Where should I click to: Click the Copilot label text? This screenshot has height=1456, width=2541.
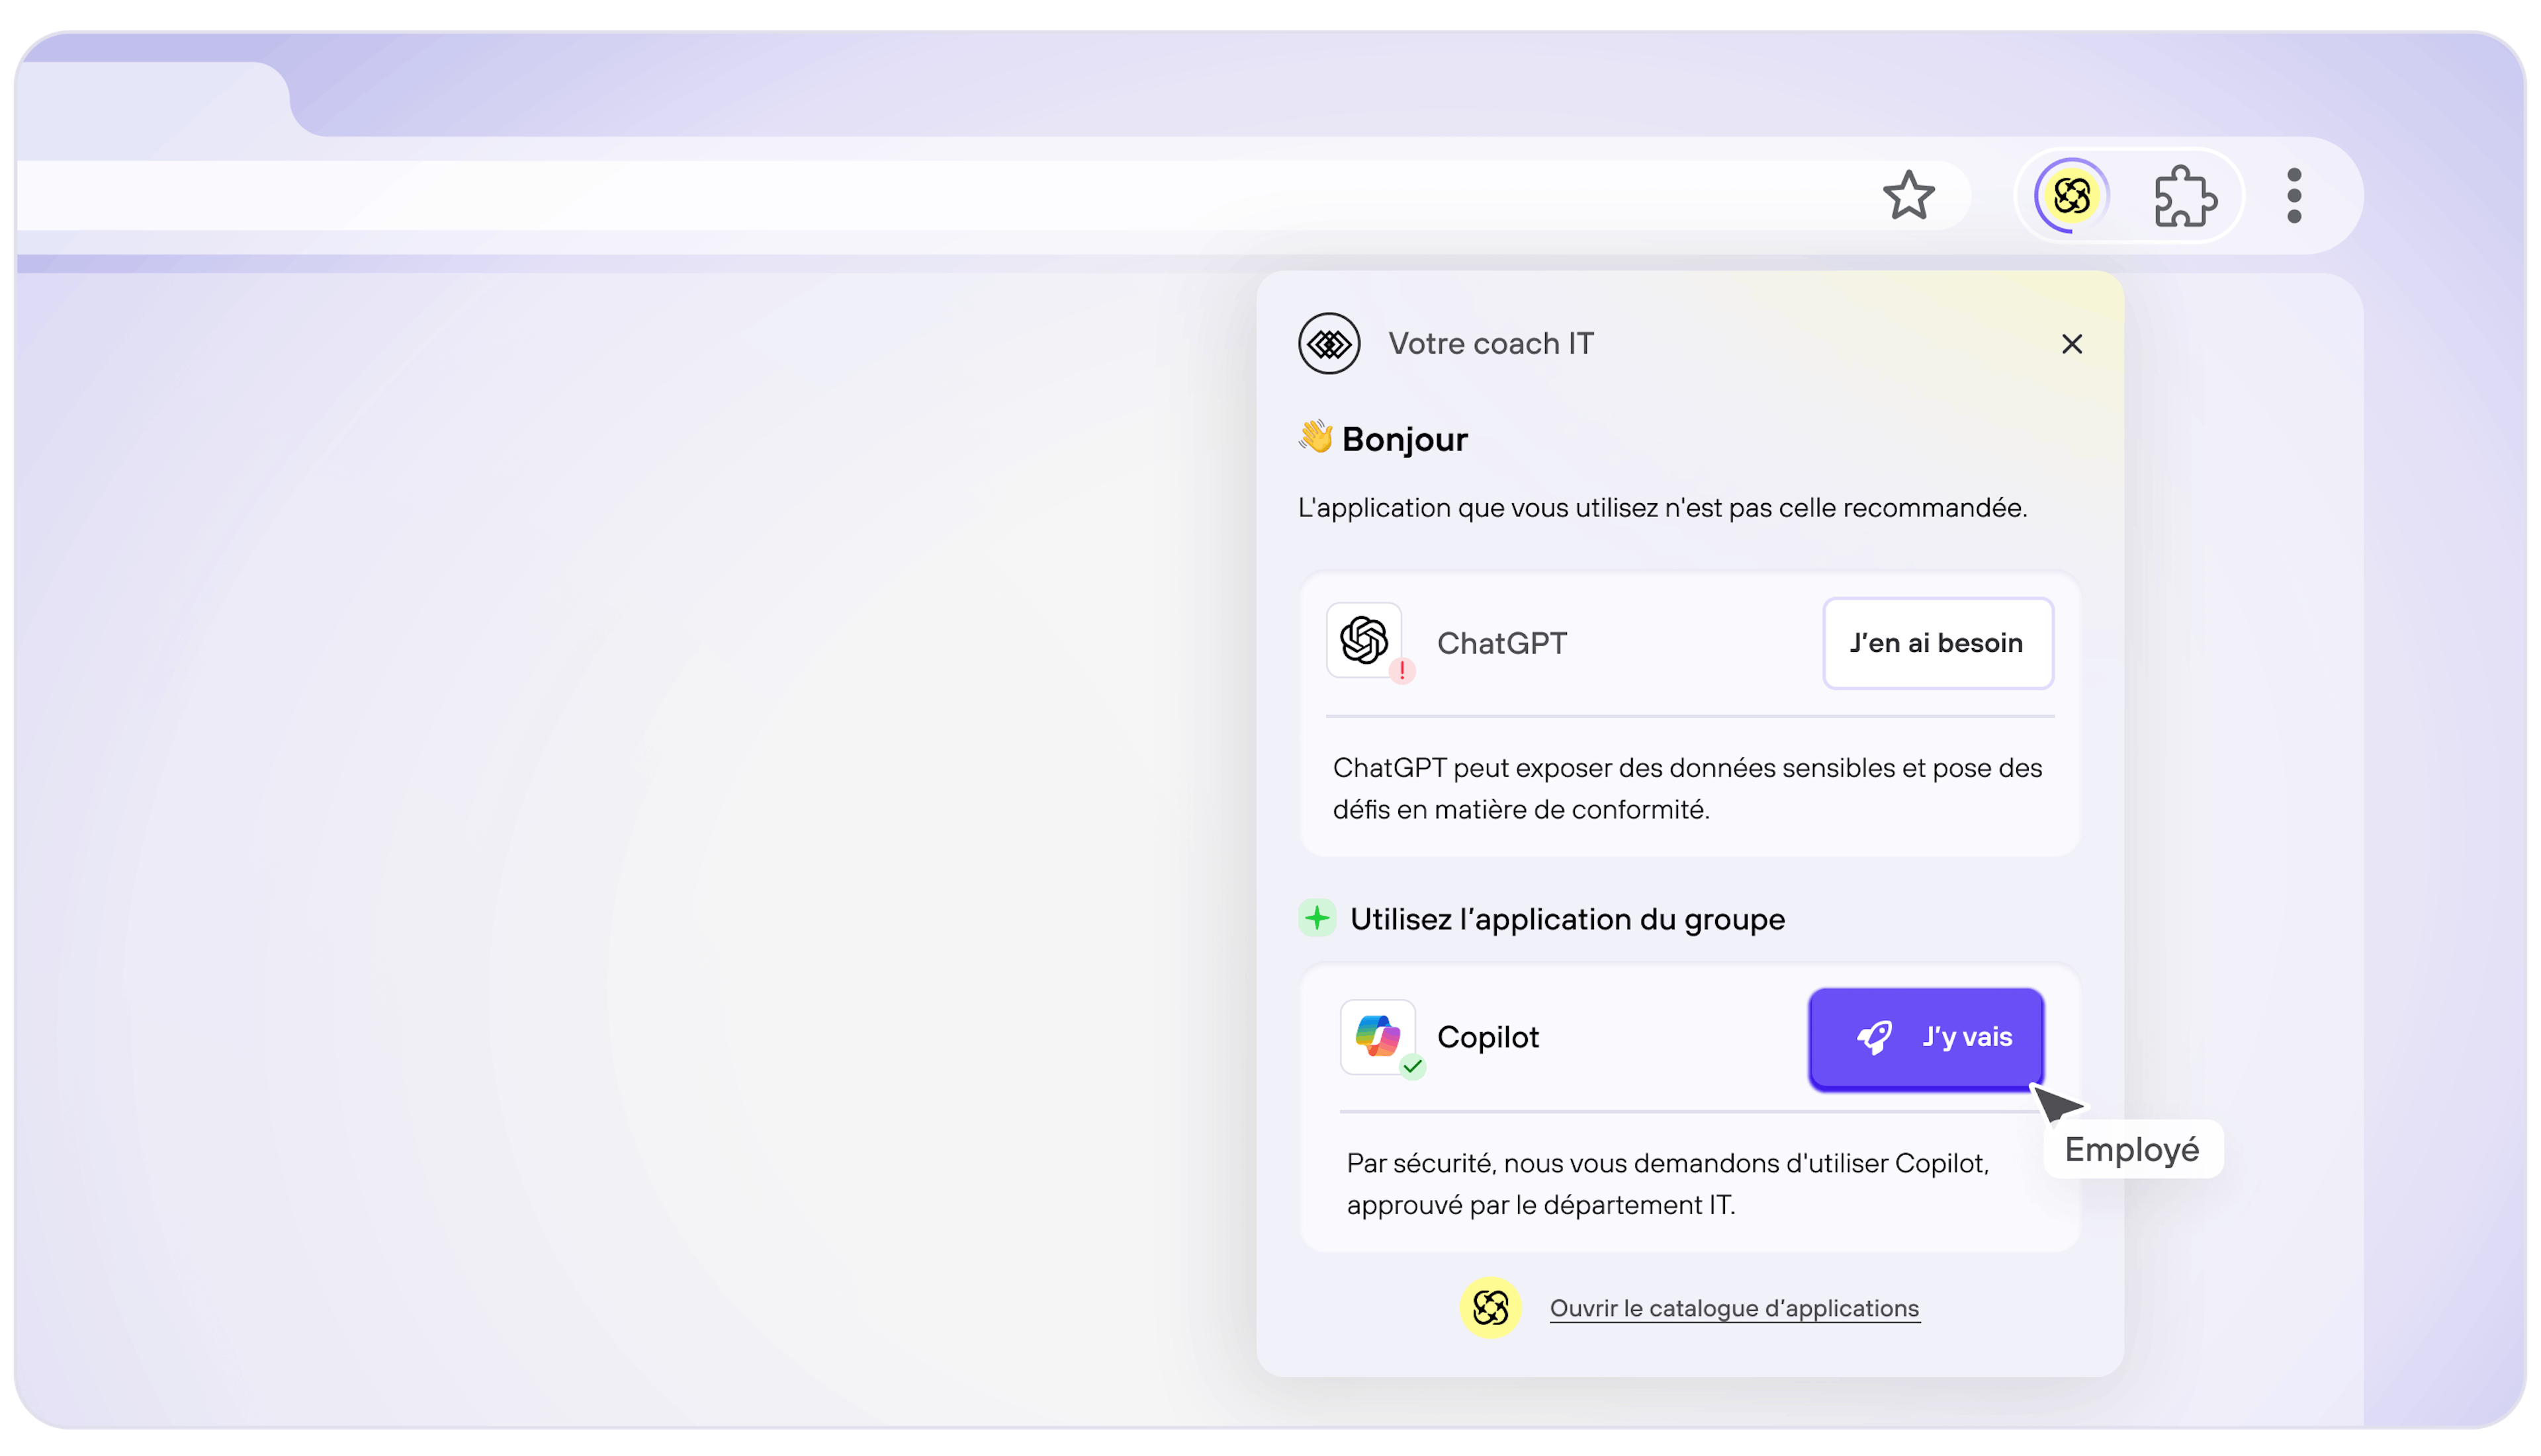(x=1487, y=1037)
